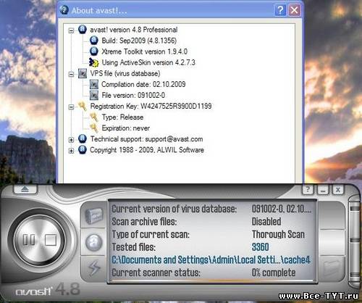The image size is (362, 303).
Task: Click Copyright 1988 - 2009, ALWIL Software text
Action: pos(147,150)
